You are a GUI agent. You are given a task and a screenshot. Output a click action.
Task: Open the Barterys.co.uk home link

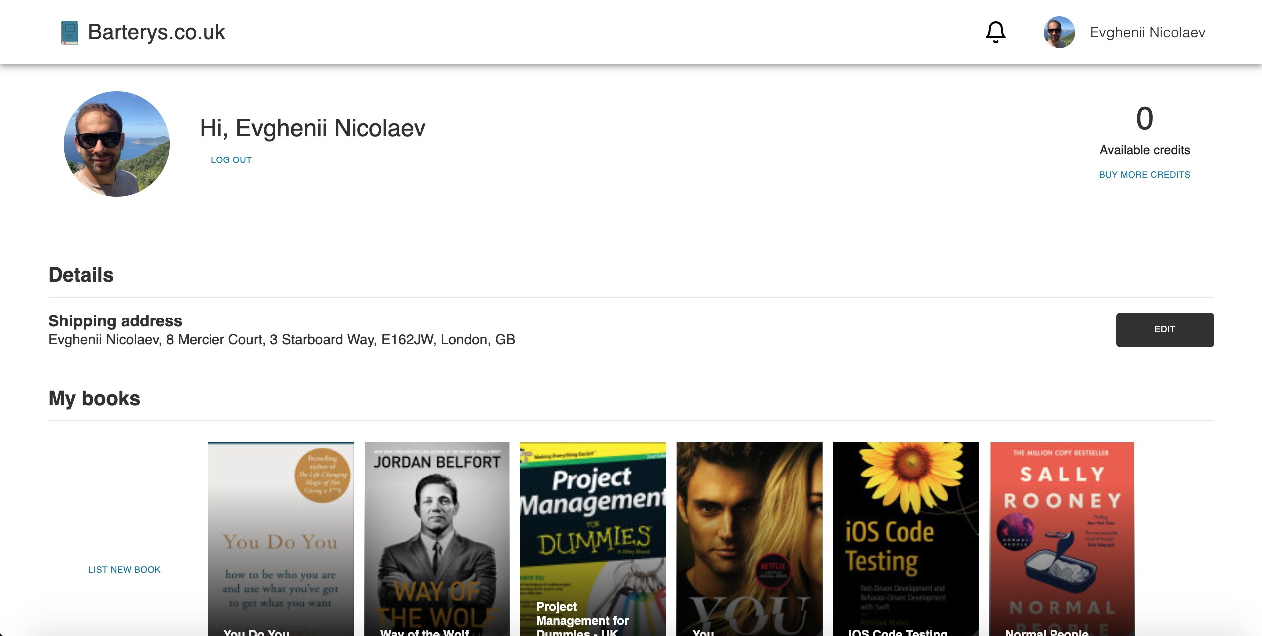(157, 32)
